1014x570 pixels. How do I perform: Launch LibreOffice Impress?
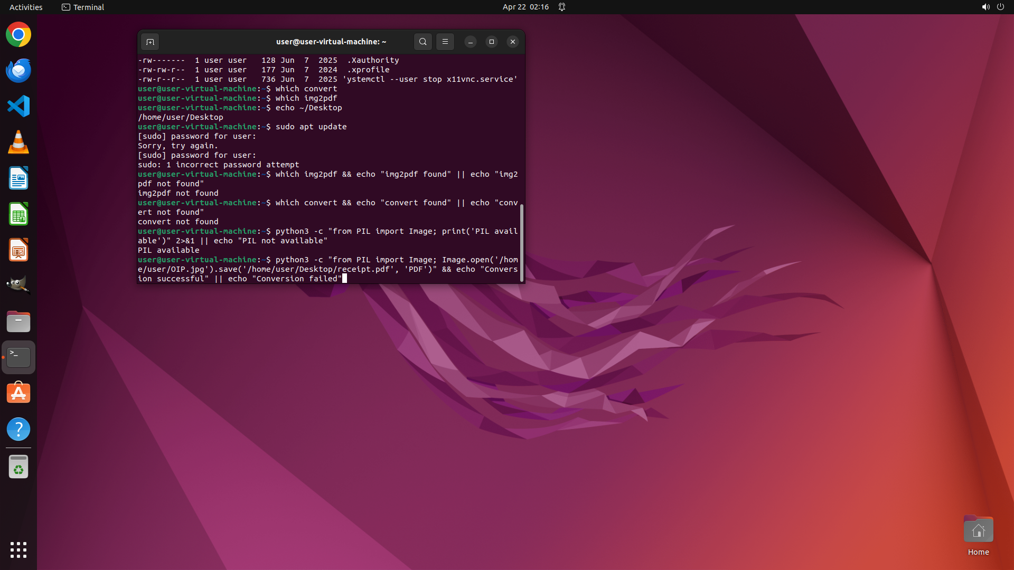point(18,250)
